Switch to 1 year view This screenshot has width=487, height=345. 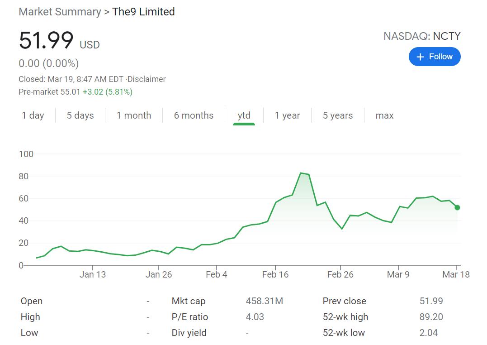(x=287, y=115)
